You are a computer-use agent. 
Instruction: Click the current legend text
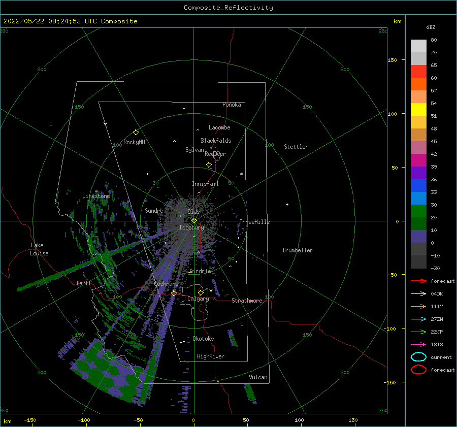pyautogui.click(x=441, y=357)
